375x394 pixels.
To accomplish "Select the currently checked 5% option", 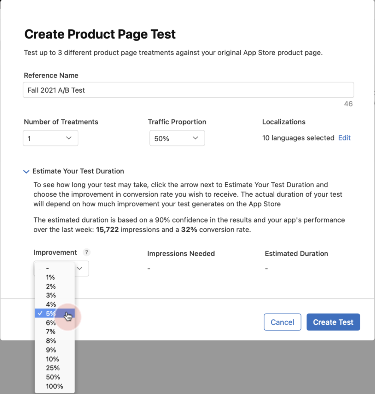I will point(51,313).
